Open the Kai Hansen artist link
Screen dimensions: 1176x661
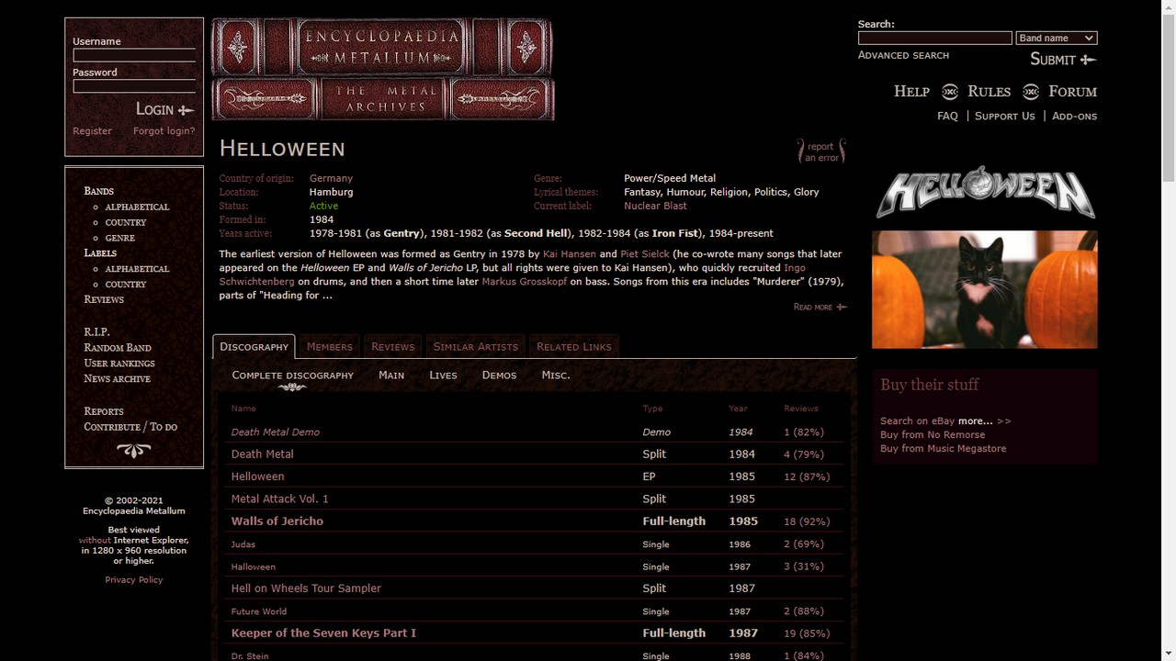[x=570, y=254]
